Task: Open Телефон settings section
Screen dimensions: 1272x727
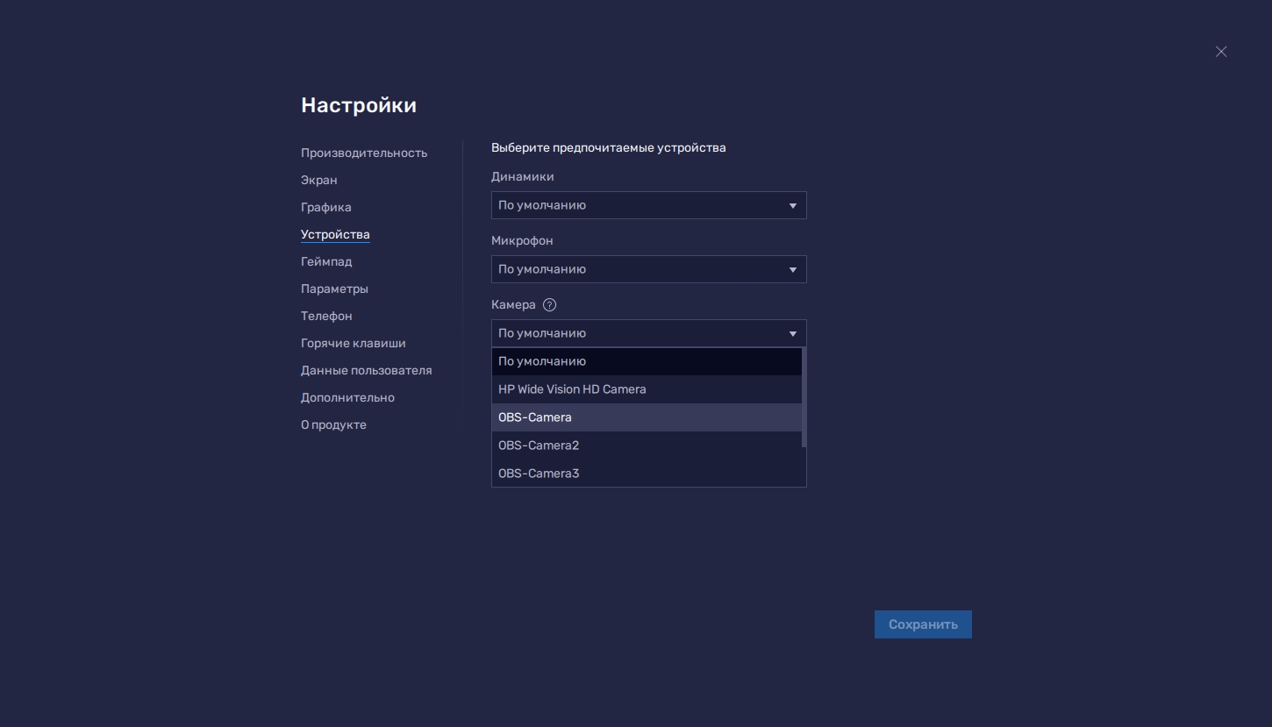Action: tap(326, 316)
